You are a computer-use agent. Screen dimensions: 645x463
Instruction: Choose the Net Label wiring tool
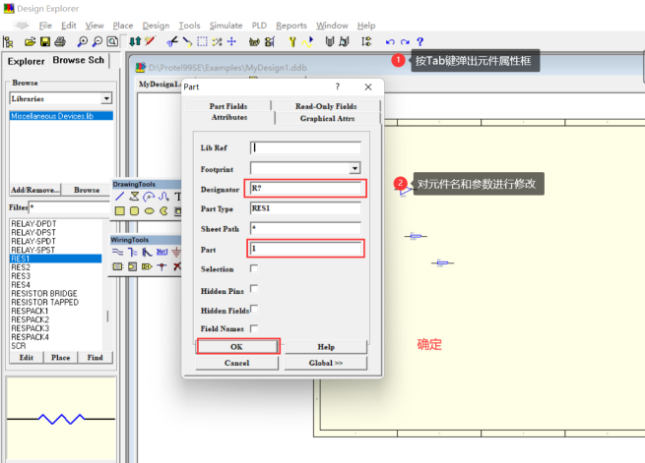coord(161,252)
